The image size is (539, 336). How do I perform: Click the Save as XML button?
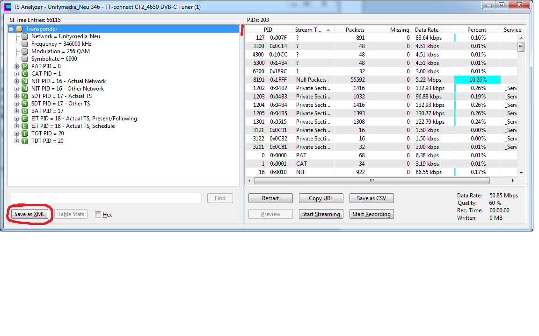pos(29,214)
